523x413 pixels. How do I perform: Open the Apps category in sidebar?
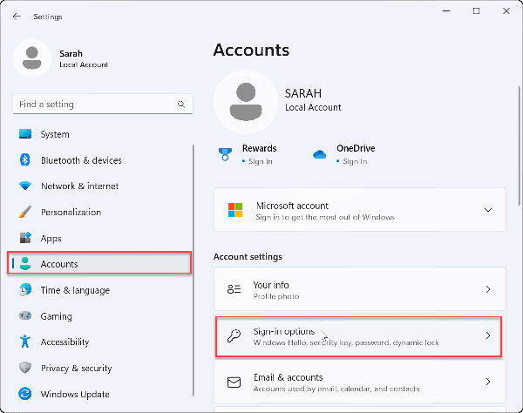point(51,238)
